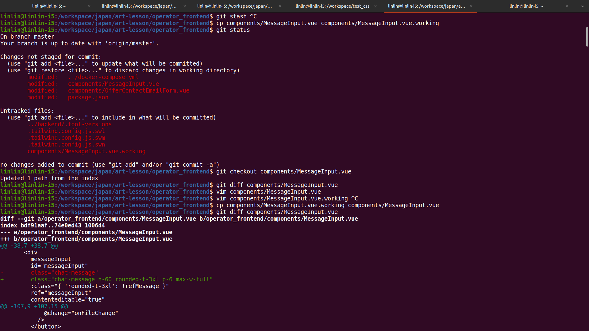Close the first linlin@linlin-i5 home tab
This screenshot has width=589, height=331.
tap(89, 6)
